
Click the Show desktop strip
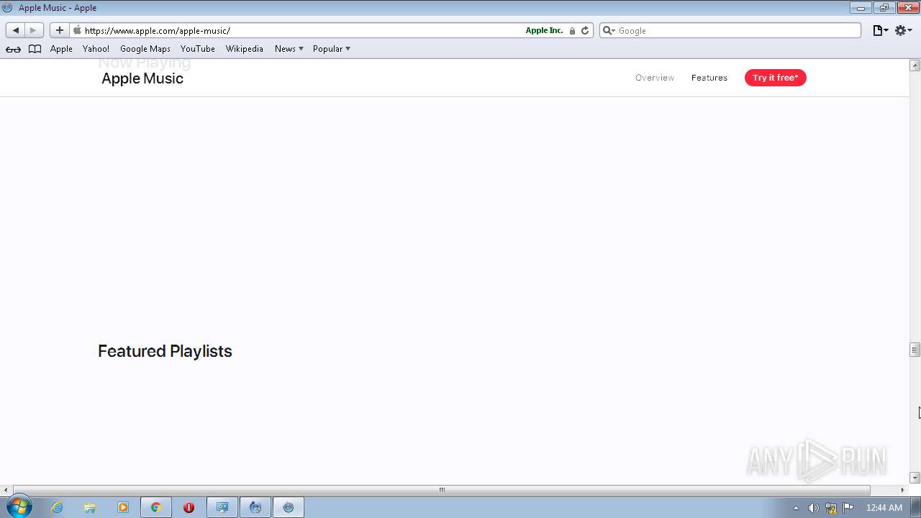click(916, 507)
